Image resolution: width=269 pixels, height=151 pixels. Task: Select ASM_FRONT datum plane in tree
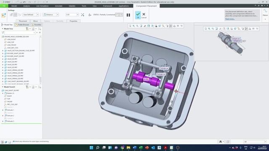pyautogui.click(x=12, y=45)
